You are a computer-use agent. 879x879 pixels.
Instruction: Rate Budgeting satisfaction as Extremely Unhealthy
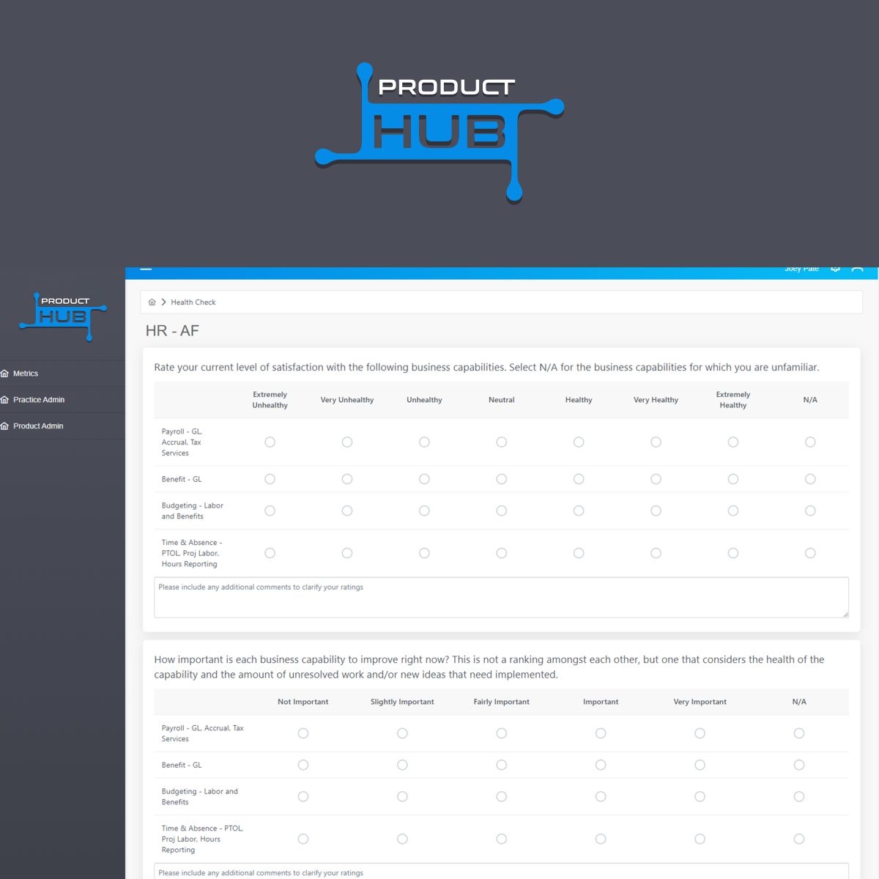point(270,511)
